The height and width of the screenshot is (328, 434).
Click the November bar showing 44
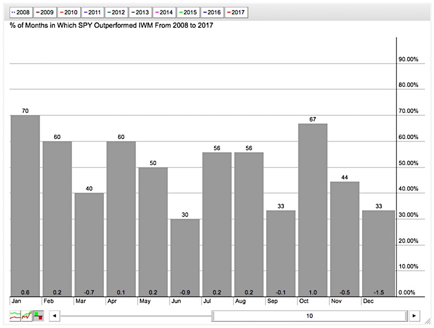pos(345,239)
